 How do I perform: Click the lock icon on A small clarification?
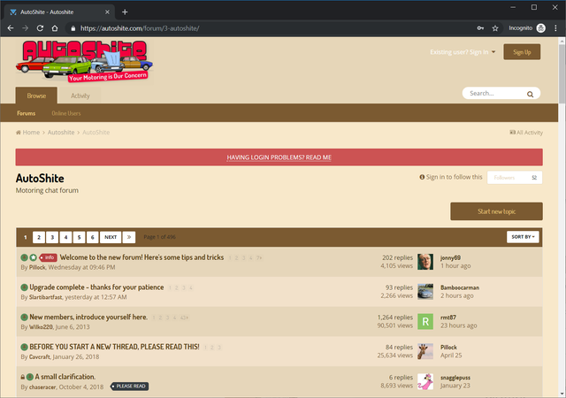(23, 377)
